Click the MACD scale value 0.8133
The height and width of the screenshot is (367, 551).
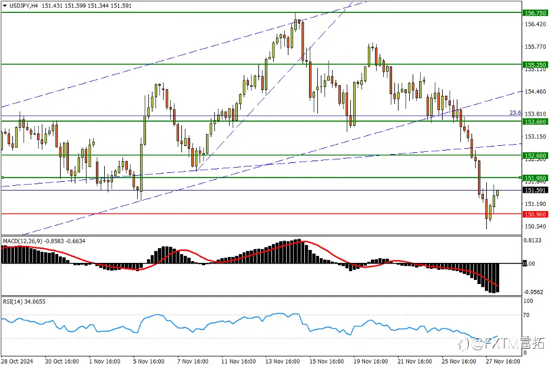point(532,240)
